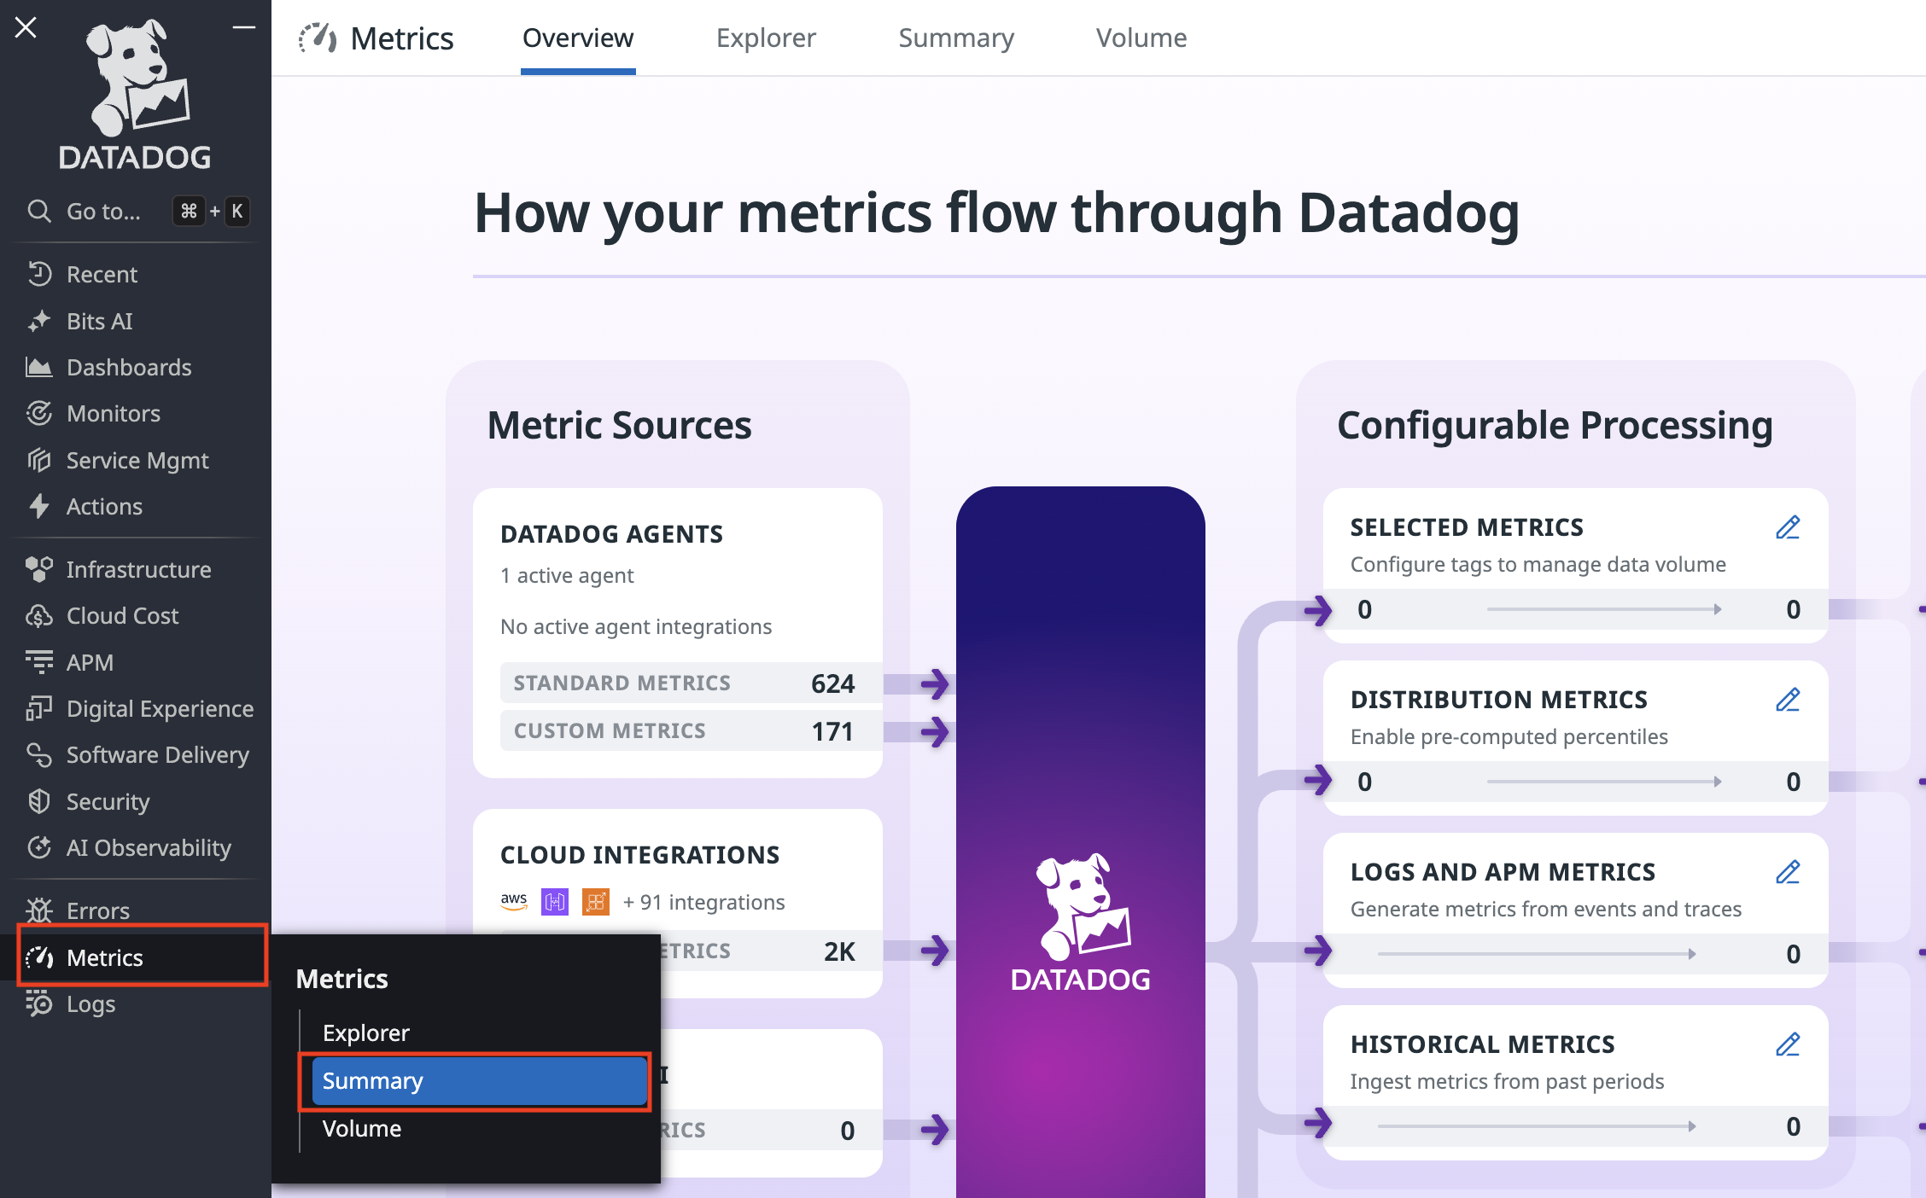The width and height of the screenshot is (1926, 1198).
Task: Open Bits AI from the sidebar
Action: [100, 321]
